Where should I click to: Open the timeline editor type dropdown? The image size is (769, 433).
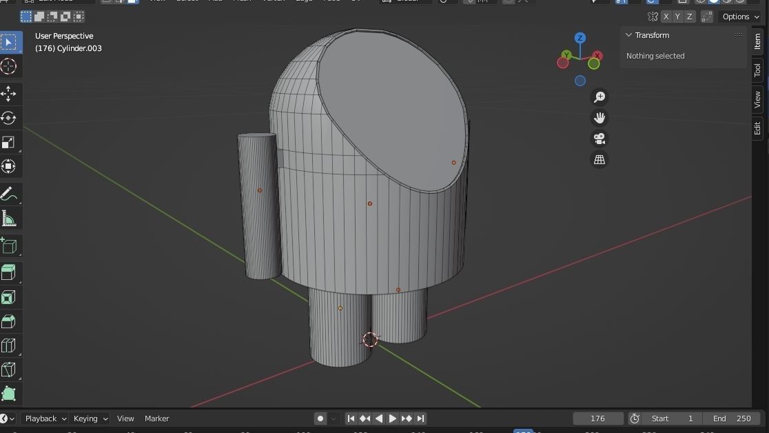point(8,419)
